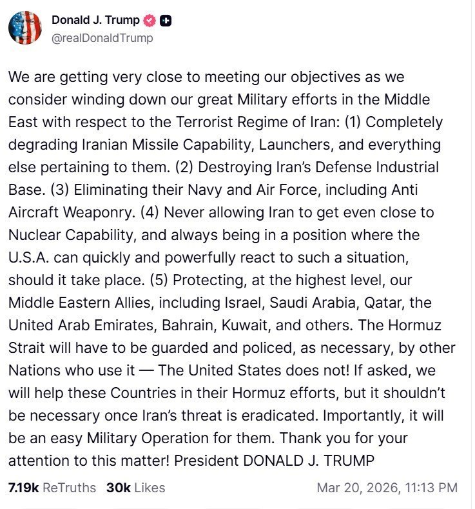Open the Donald J. Trump display name

tap(95, 21)
